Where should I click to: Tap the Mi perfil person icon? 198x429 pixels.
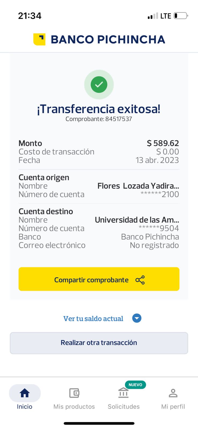(x=173, y=393)
